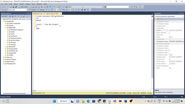Click the Save icon in standard toolbar
This screenshot has width=185, height=104.
[x=13, y=7]
